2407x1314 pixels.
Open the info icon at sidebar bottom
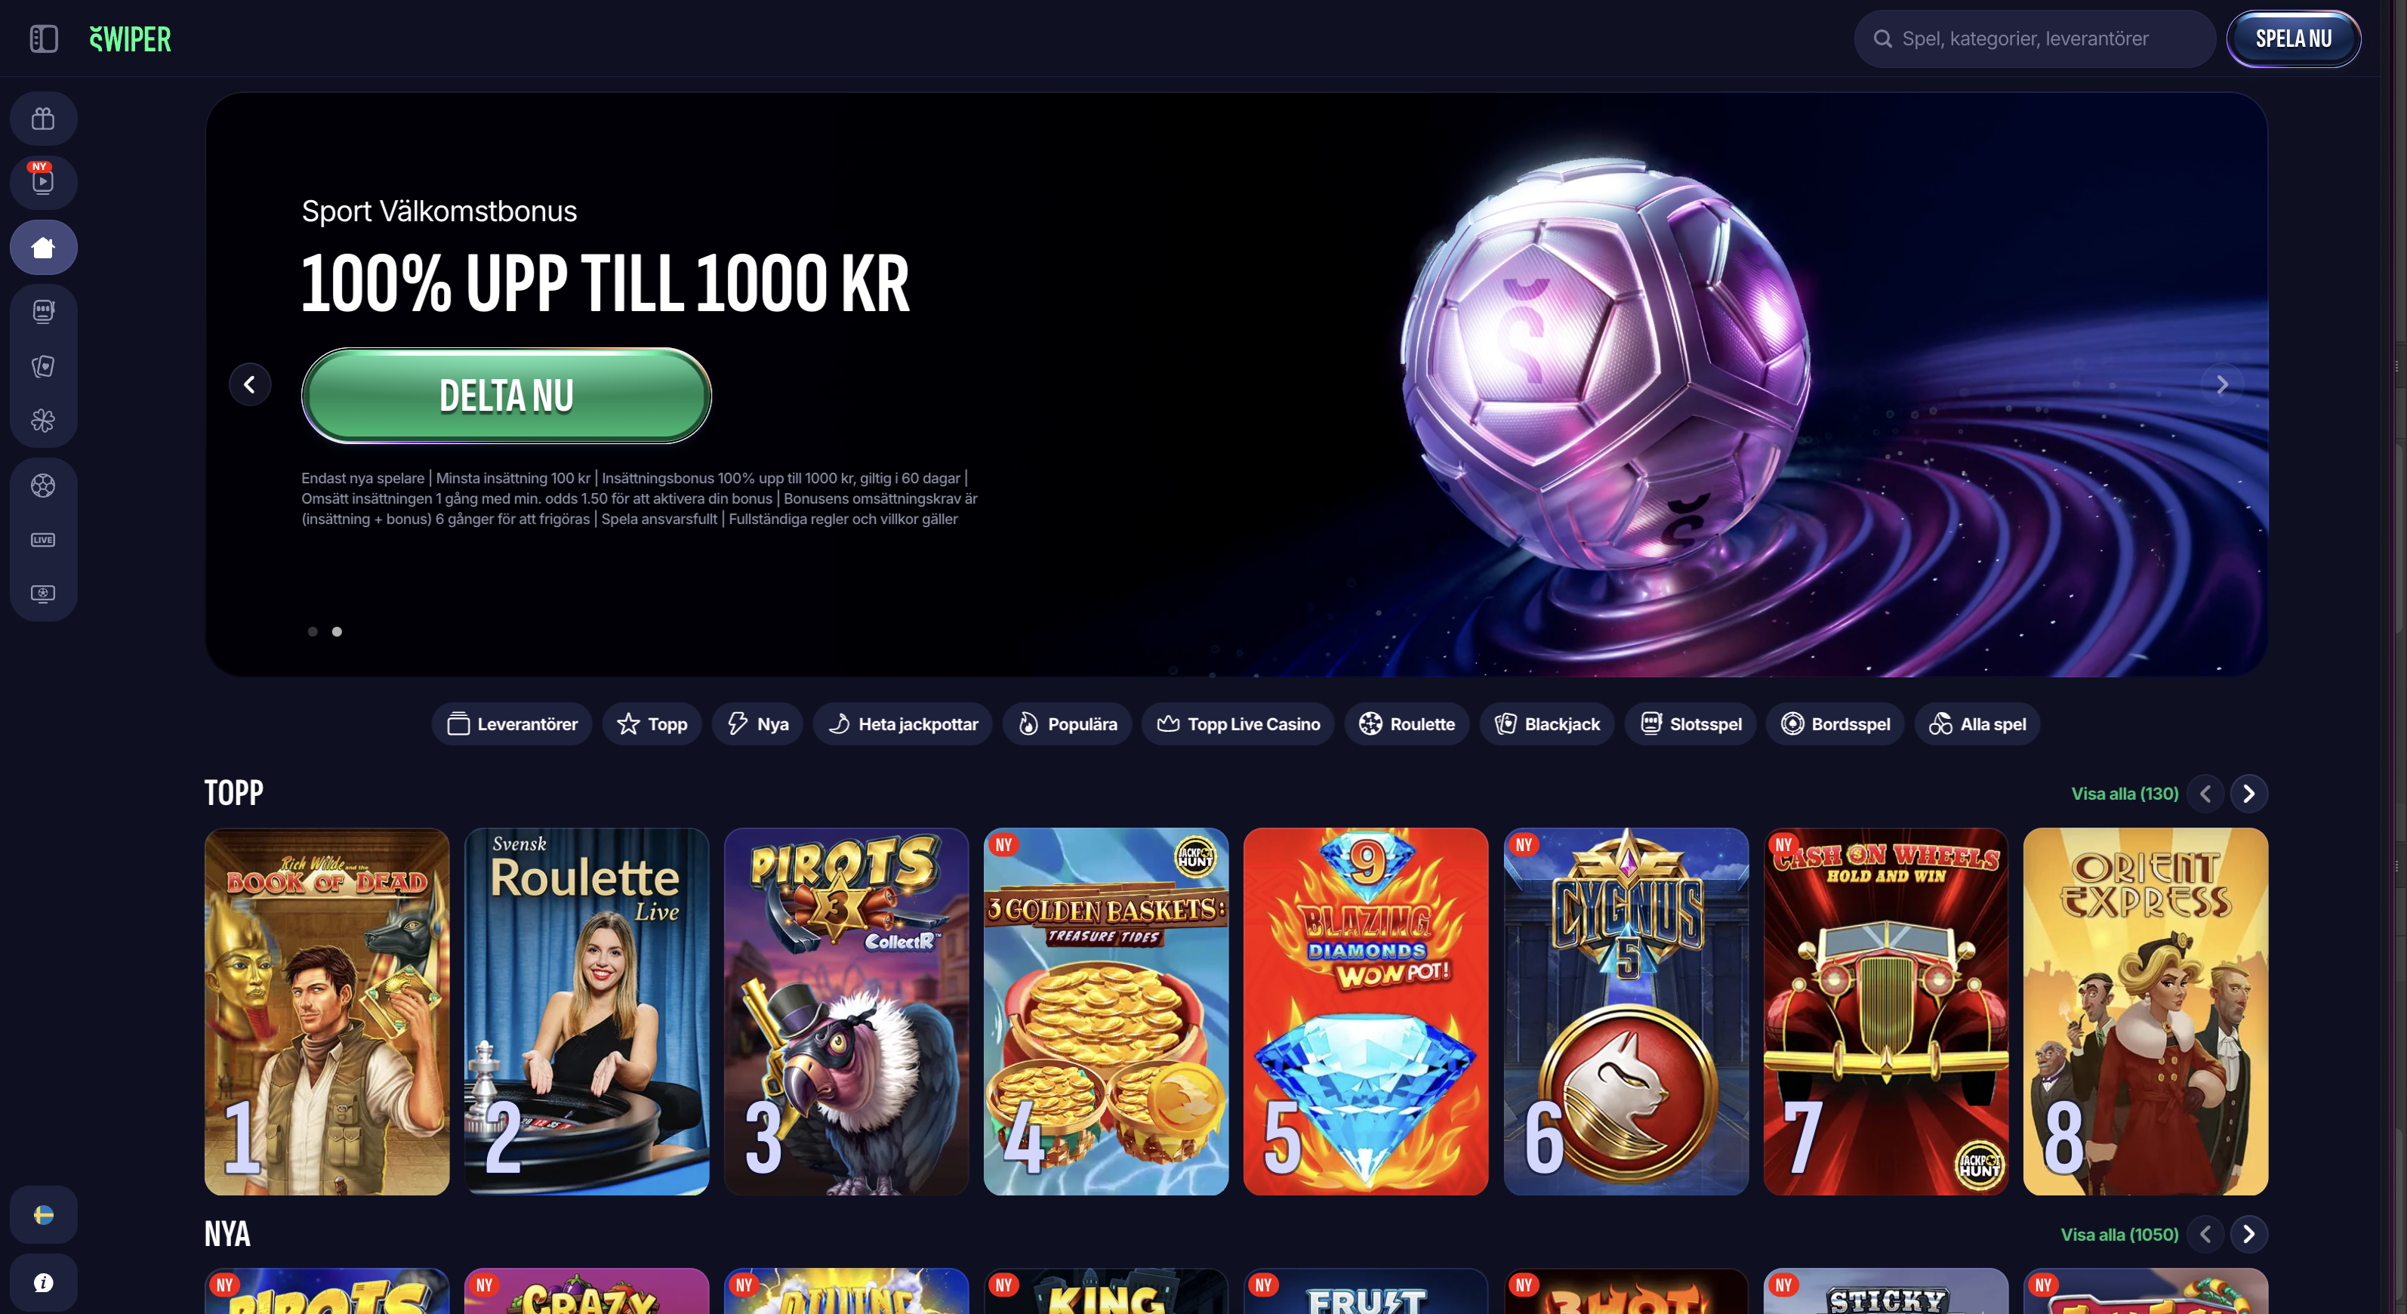43,1282
